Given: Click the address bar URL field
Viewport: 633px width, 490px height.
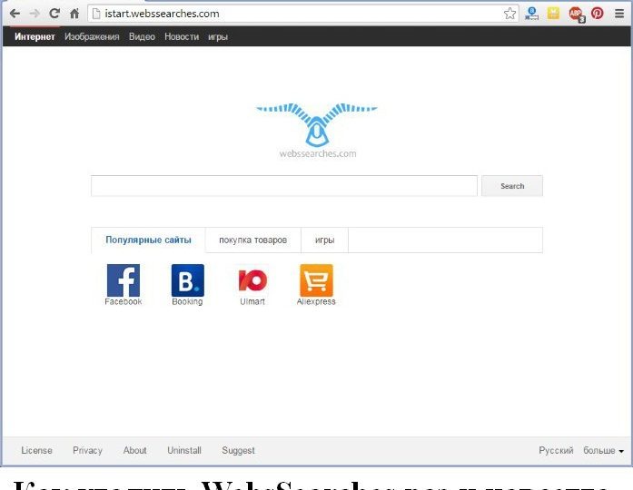Looking at the screenshot, I should click(x=297, y=14).
